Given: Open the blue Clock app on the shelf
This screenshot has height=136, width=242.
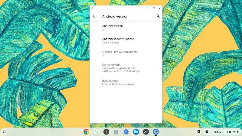Looking at the screenshot, I should 126,132.
